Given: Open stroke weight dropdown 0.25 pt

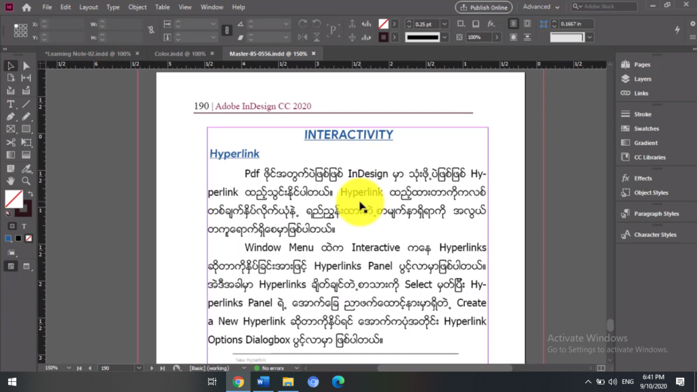Looking at the screenshot, I should coord(444,24).
